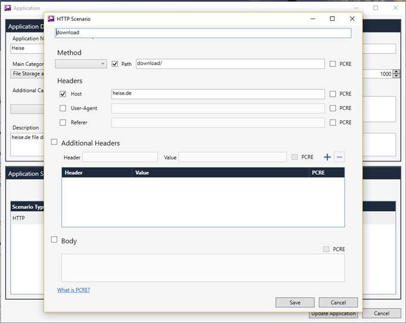Enable the User-Agent header checkbox
This screenshot has width=406, height=323.
[63, 108]
